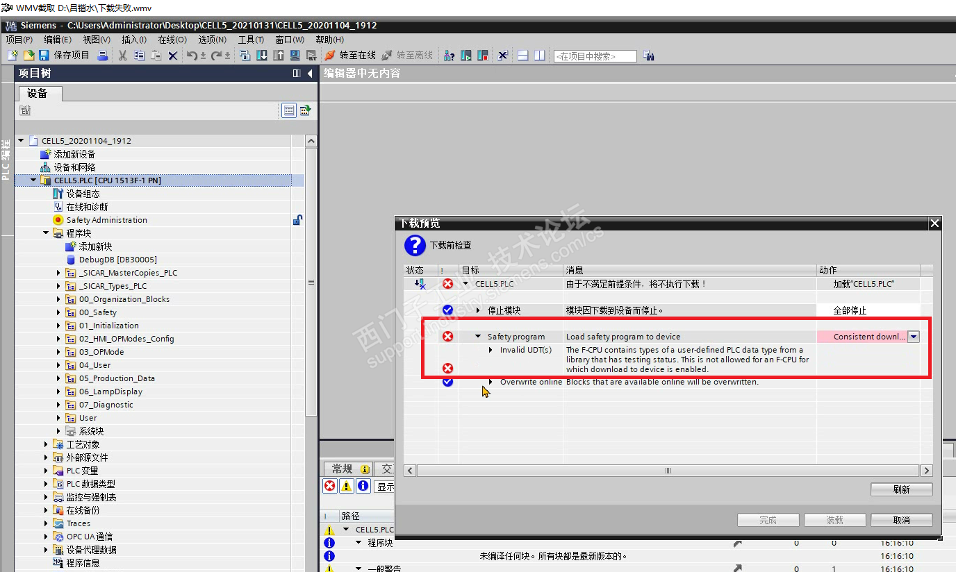Open the 工具(T) menu
The image size is (956, 572).
[x=251, y=40]
